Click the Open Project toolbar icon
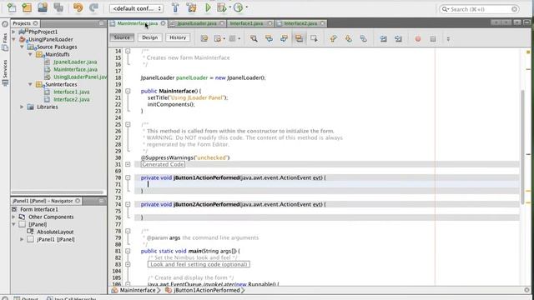The height and width of the screenshot is (300, 534). click(43, 7)
